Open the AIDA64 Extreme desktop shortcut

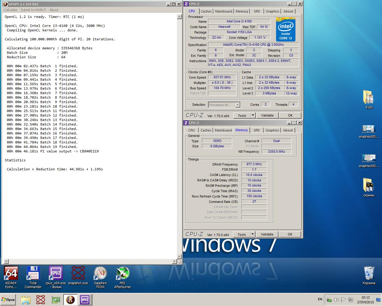click(11, 277)
